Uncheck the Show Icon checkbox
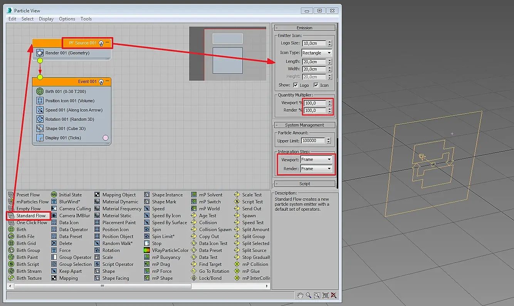Screen dimensions: 514x306 tap(316, 85)
